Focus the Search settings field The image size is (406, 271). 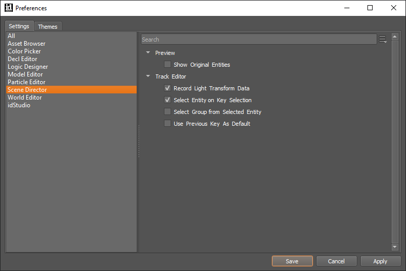(259, 40)
